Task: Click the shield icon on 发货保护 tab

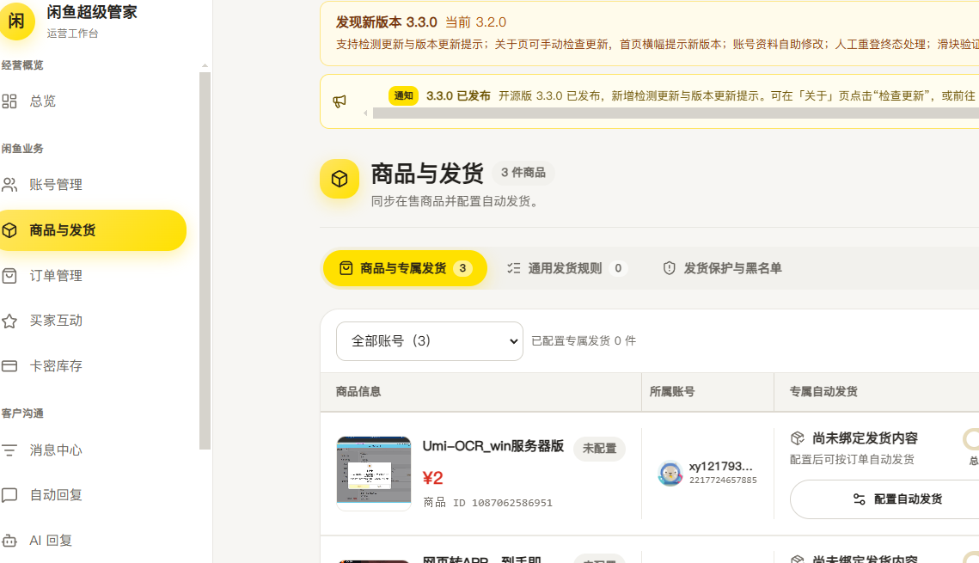Action: (x=670, y=268)
